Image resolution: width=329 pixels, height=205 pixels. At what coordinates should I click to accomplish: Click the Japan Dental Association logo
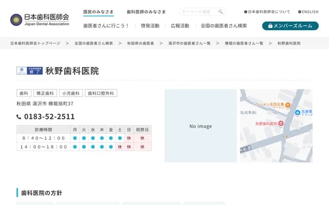tap(39, 19)
